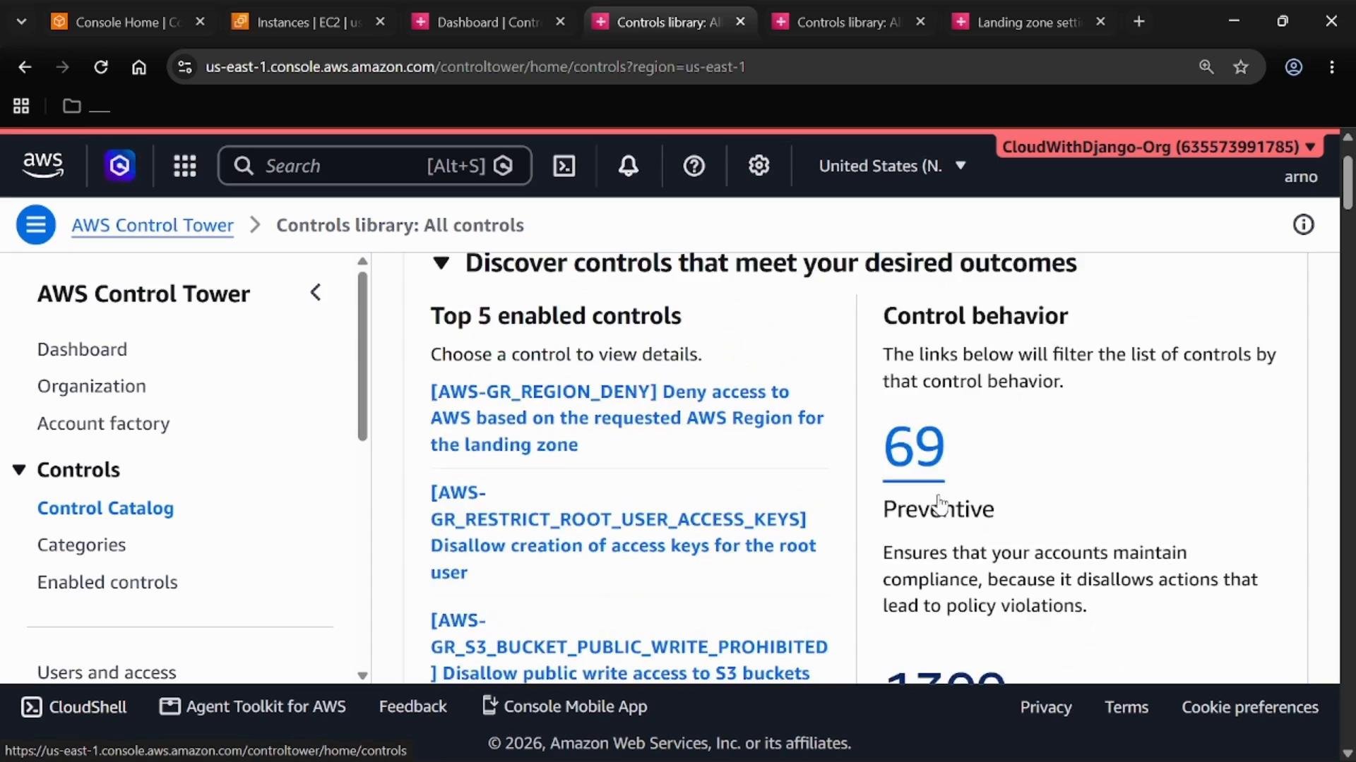
Task: Open a new browser tab
Action: click(x=1138, y=22)
